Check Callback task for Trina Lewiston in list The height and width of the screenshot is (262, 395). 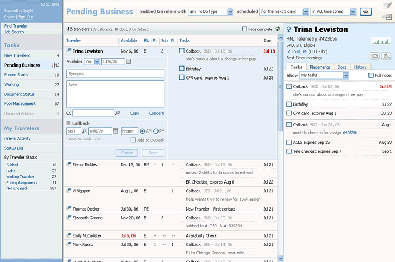(181, 50)
